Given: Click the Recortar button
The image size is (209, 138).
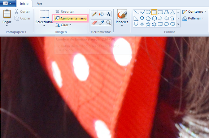Looking at the screenshot, I should click(65, 11).
